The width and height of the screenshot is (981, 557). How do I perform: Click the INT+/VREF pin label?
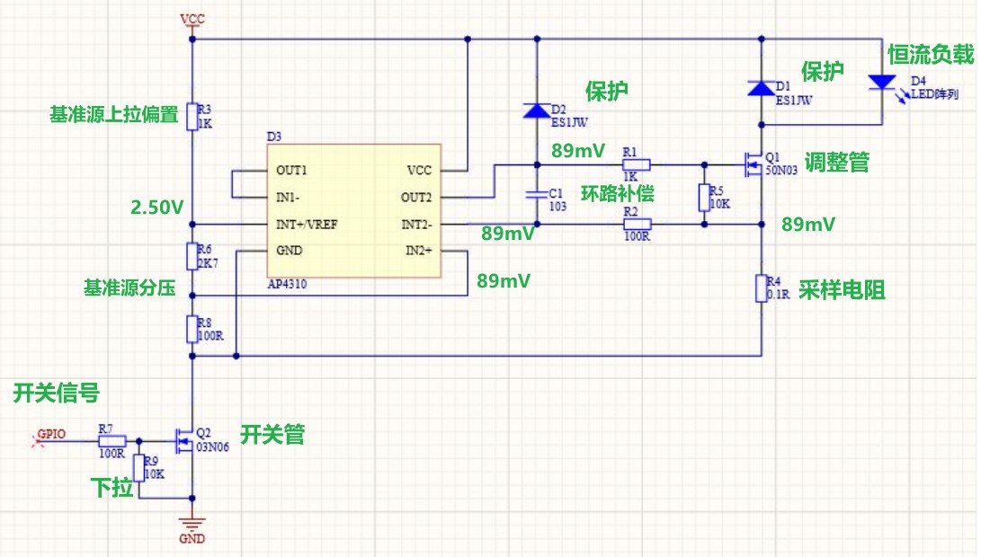coord(307,225)
